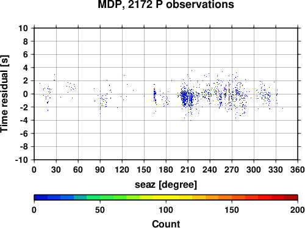Click the x-axis label "seaz [degree]"

click(x=166, y=185)
